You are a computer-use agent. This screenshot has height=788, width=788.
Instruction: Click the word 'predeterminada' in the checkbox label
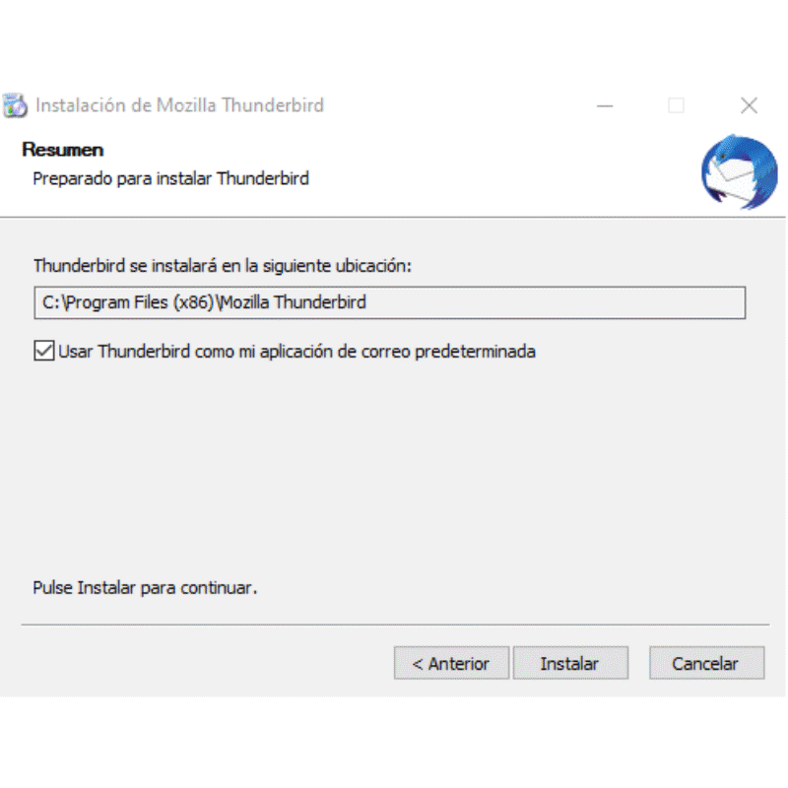[x=475, y=352]
